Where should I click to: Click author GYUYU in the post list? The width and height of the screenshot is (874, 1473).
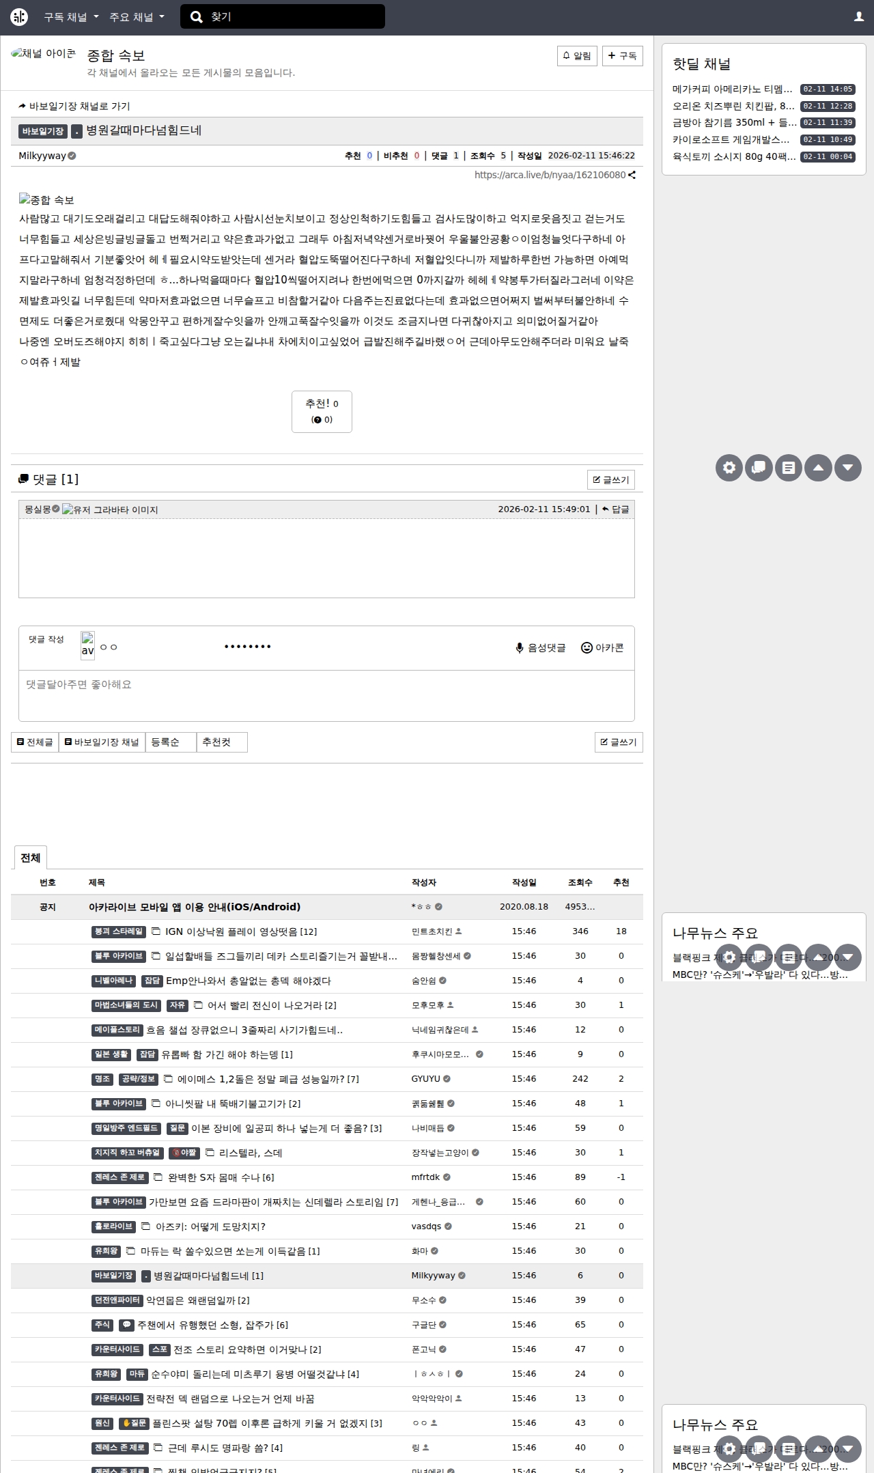pyautogui.click(x=425, y=1079)
